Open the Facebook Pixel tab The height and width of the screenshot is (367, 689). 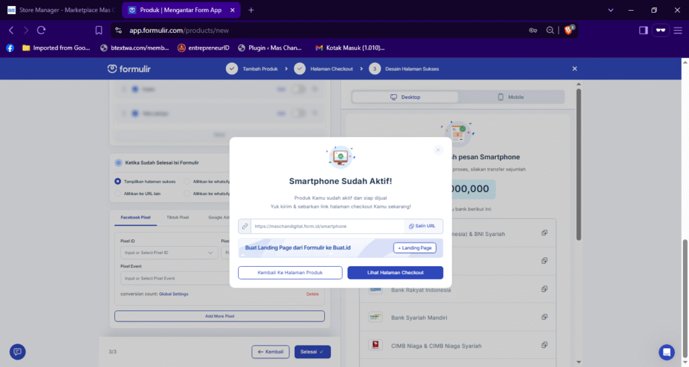pos(135,217)
